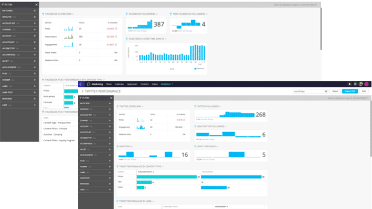
Task: Open the Plans tab
Action: pos(109,84)
